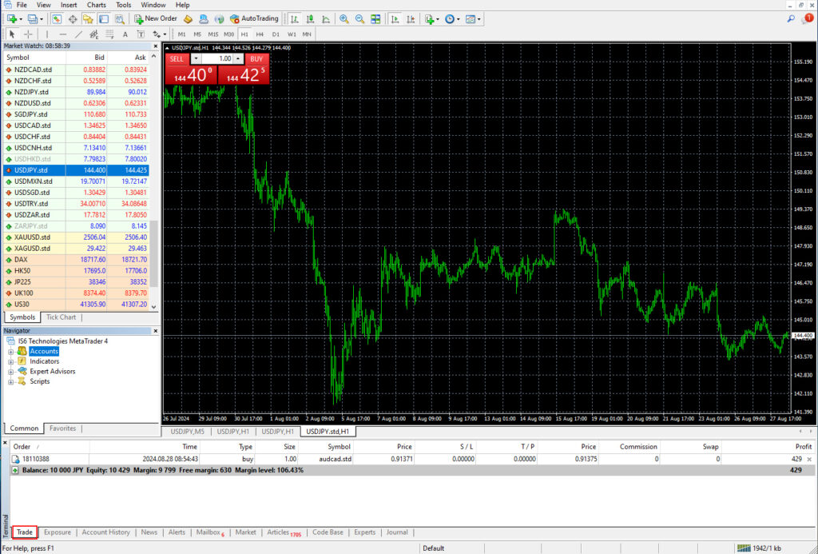This screenshot has width=818, height=554.
Task: Select the trendline drawing tool
Action: (x=78, y=34)
